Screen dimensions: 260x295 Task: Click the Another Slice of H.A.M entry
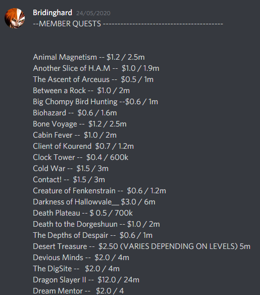[x=96, y=68]
